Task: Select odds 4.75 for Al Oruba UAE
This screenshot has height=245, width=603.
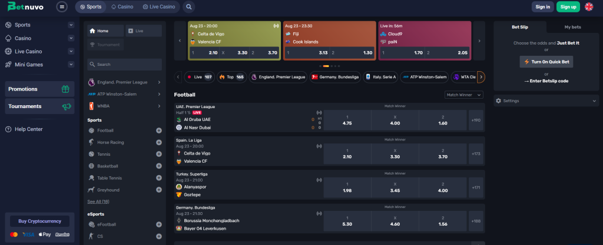Action: pos(347,120)
